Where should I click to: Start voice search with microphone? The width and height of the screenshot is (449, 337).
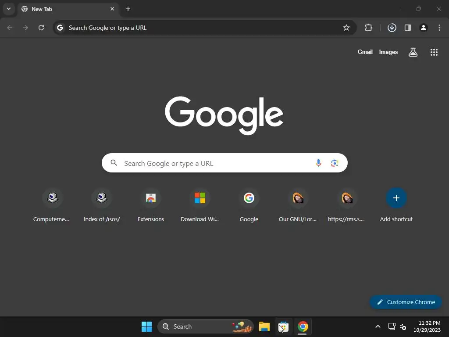pos(318,163)
